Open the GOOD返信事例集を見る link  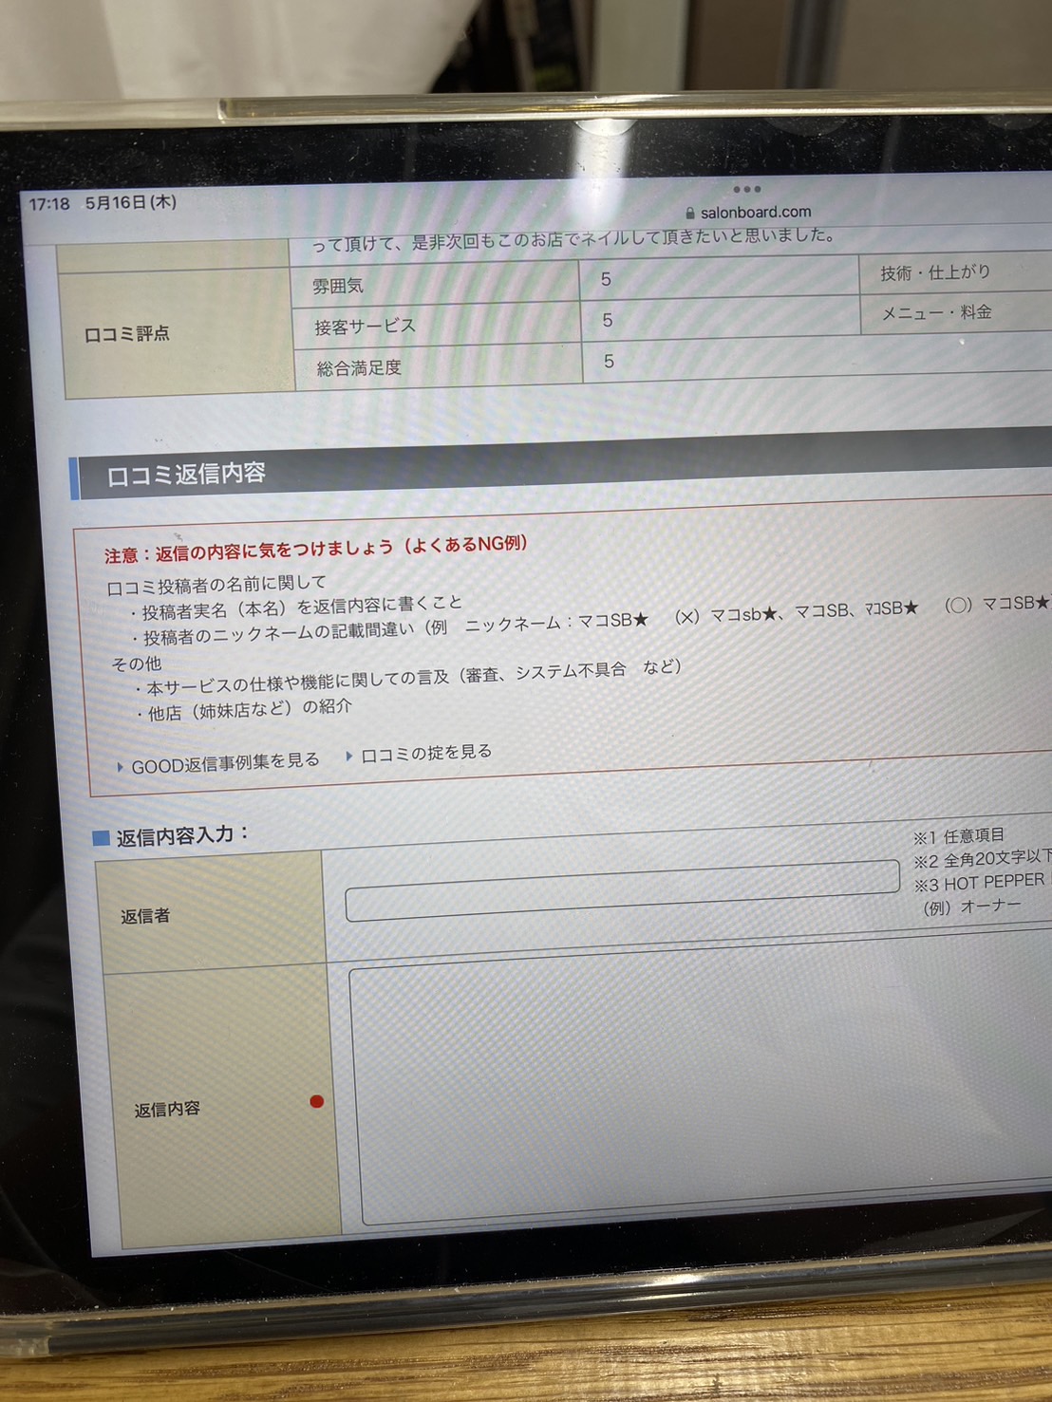[x=225, y=763]
